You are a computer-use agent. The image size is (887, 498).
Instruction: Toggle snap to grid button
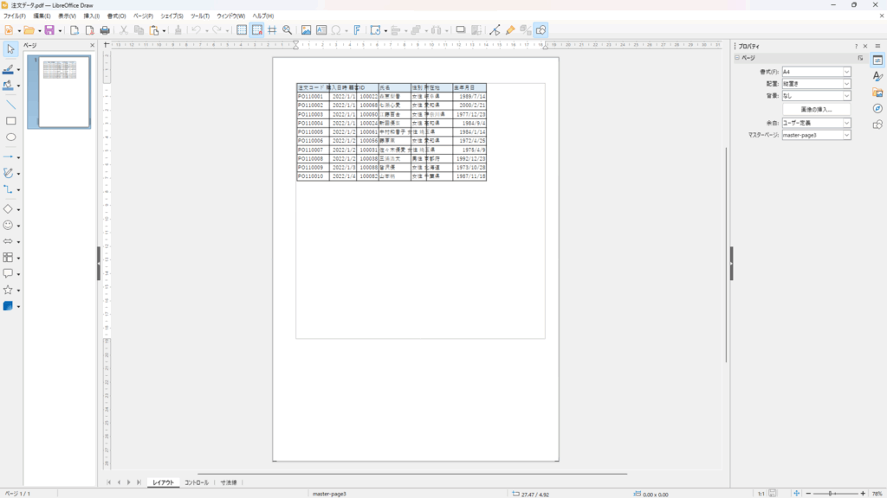(x=257, y=30)
